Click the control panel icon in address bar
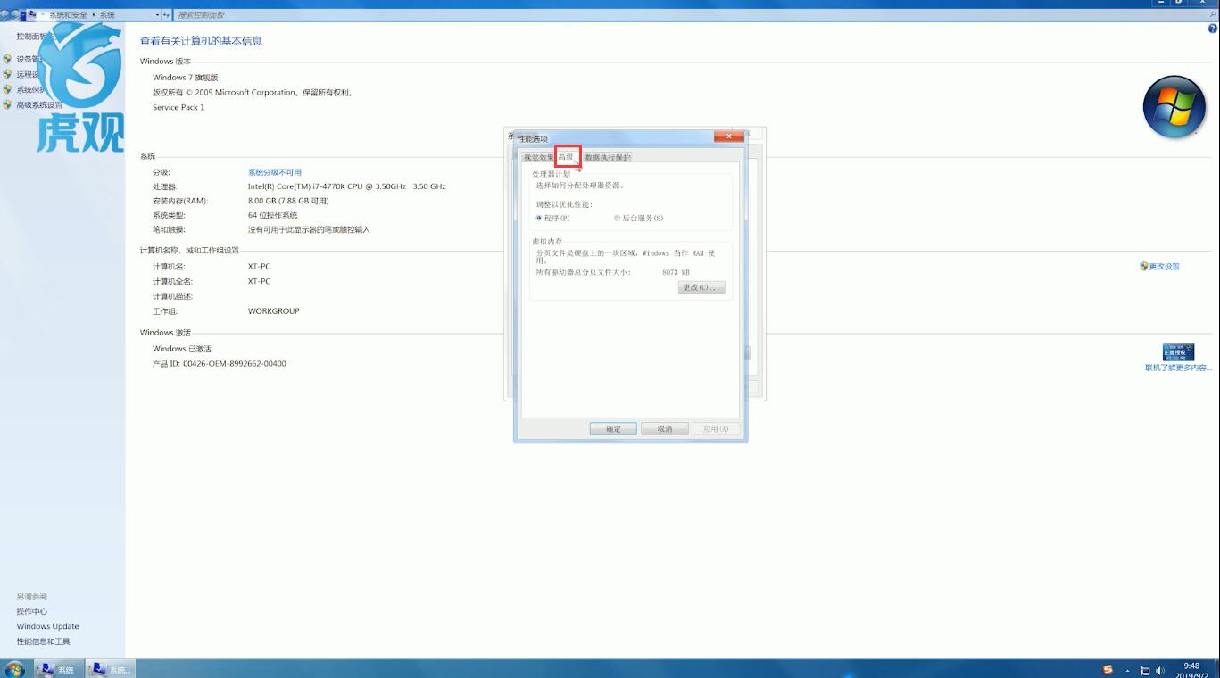This screenshot has width=1220, height=678. tap(32, 15)
